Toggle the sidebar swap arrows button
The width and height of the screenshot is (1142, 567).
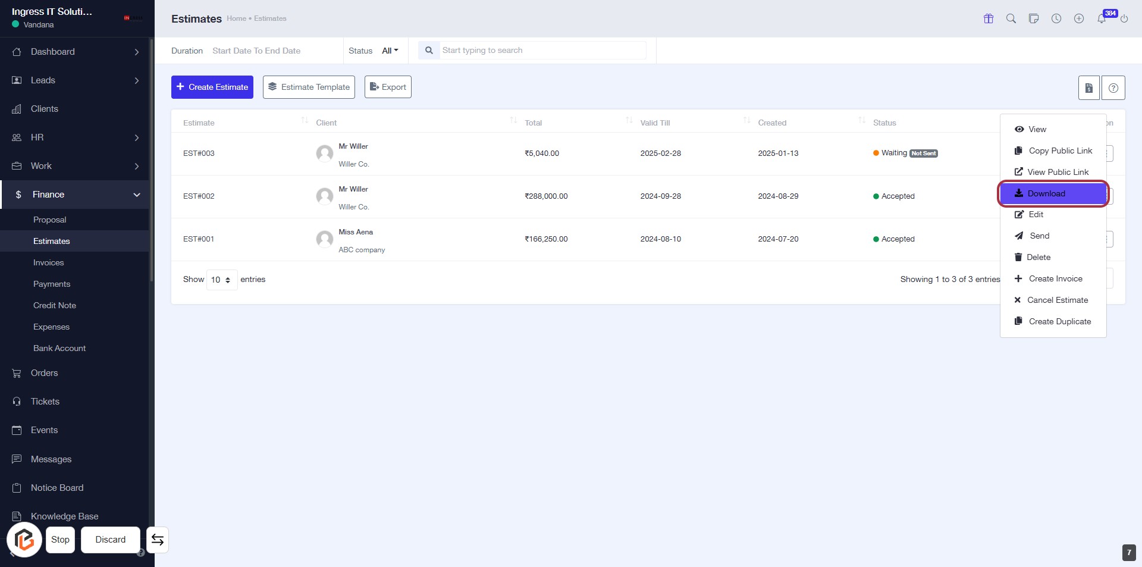[x=158, y=540]
